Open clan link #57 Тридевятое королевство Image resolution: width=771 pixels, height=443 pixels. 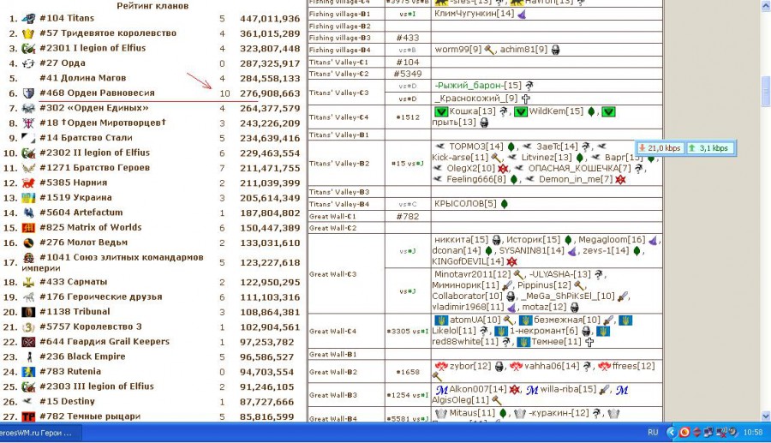click(108, 33)
